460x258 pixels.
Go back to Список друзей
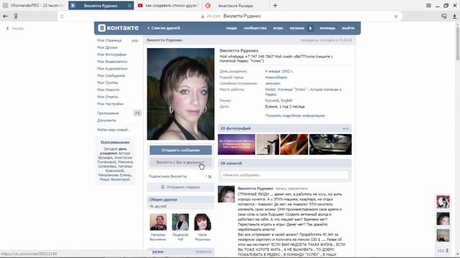[x=164, y=28]
